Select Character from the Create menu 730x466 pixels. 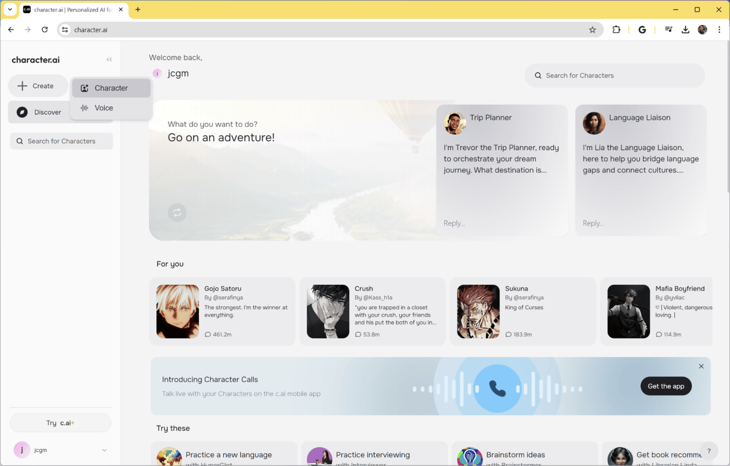coord(111,88)
